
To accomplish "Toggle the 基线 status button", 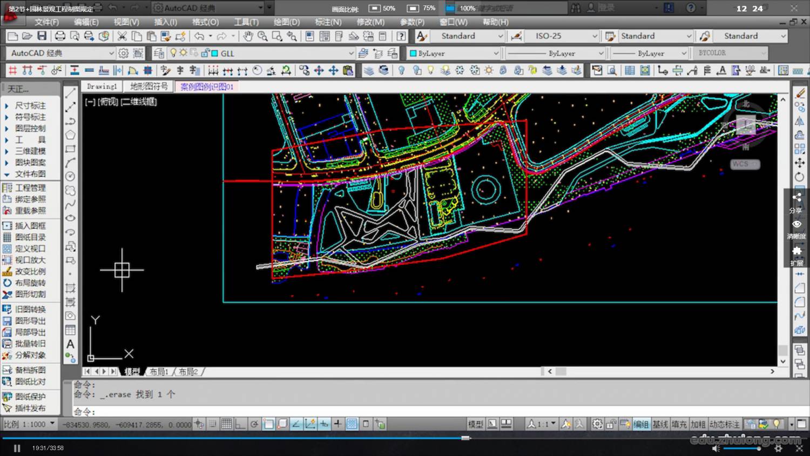I will coord(660,424).
